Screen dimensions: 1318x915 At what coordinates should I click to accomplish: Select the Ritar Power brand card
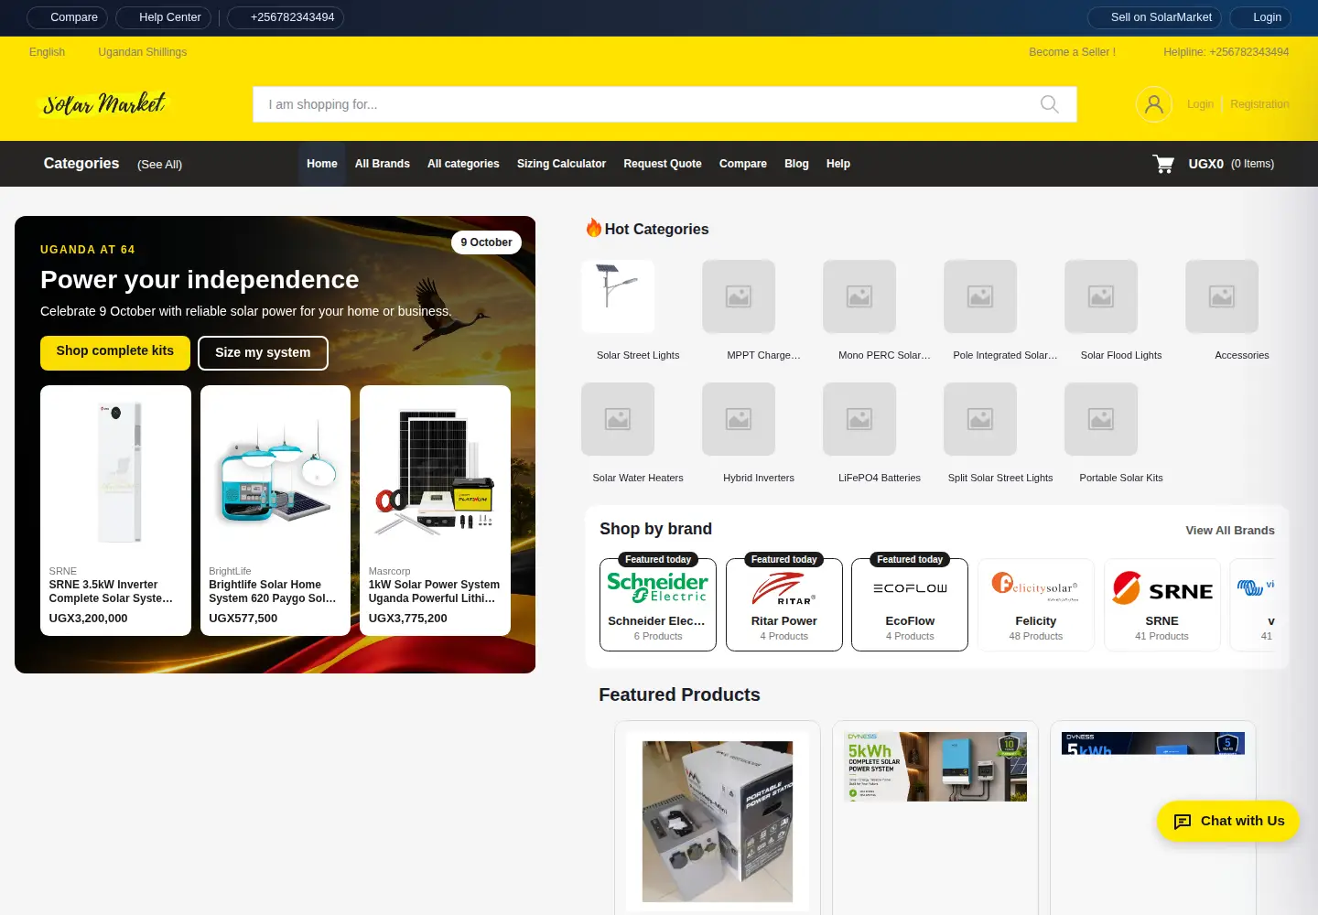pos(784,605)
